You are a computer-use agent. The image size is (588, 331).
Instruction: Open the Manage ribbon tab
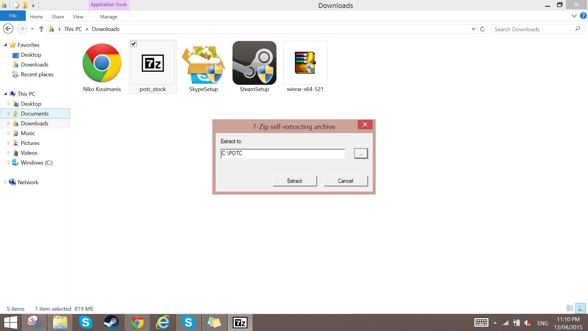(x=109, y=17)
